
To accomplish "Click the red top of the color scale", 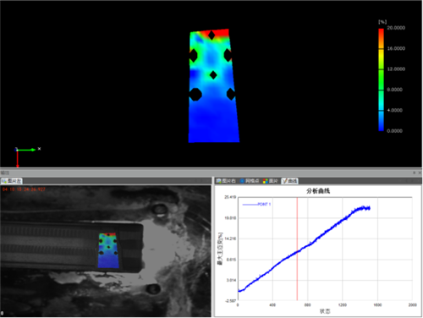I will tap(381, 31).
